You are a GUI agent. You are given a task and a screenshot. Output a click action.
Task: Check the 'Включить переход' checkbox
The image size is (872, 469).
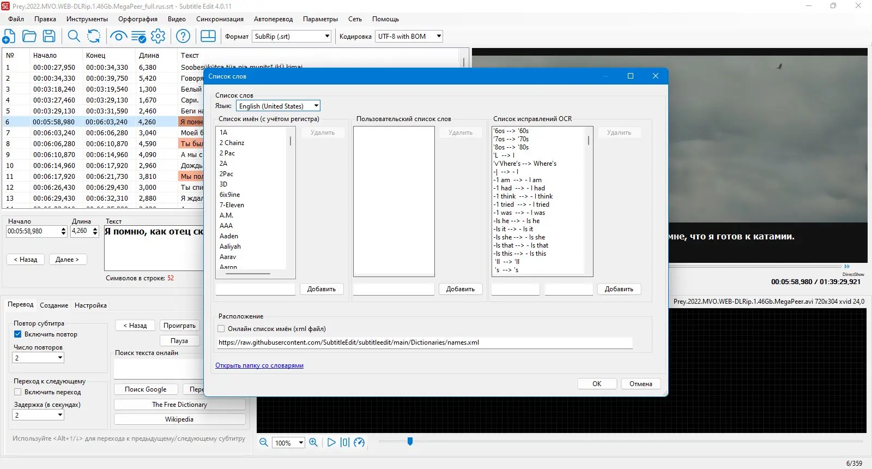point(17,392)
